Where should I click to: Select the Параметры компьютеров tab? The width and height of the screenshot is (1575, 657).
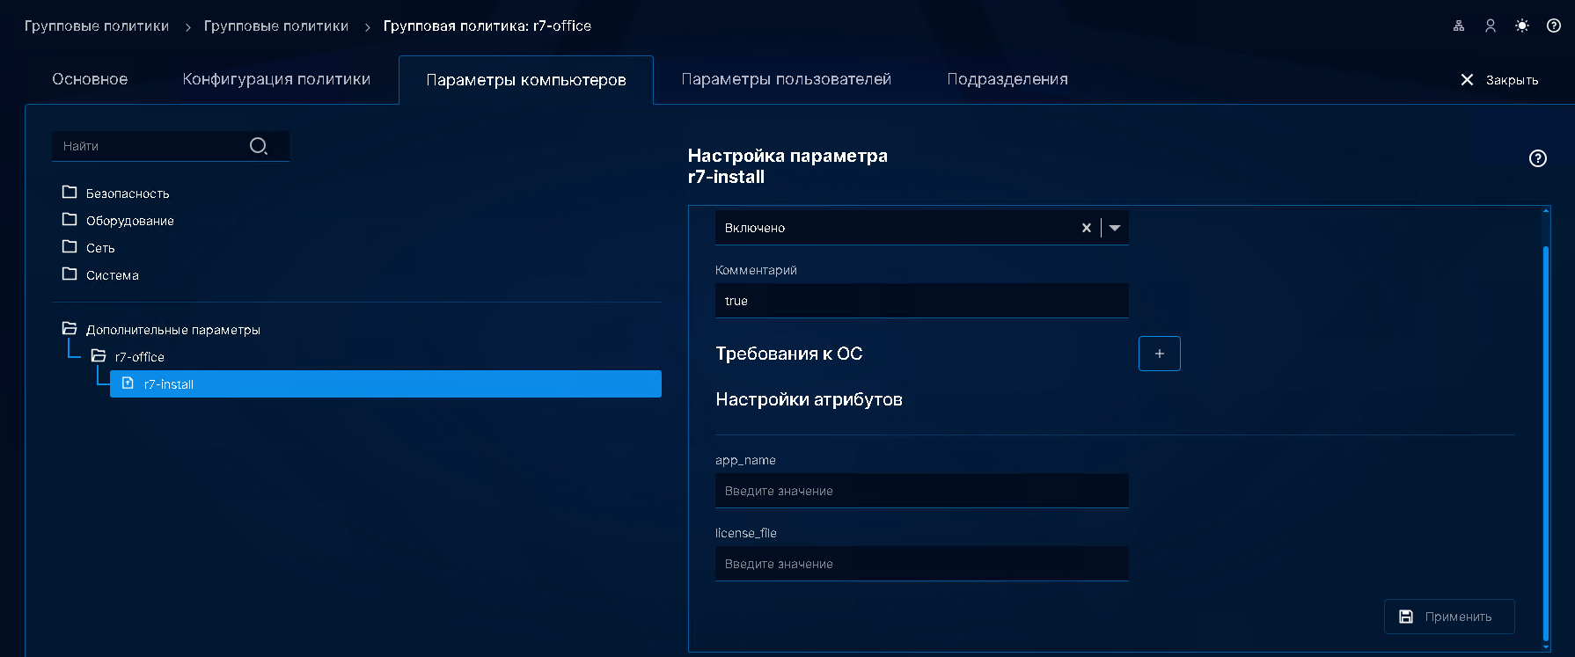pos(526,80)
